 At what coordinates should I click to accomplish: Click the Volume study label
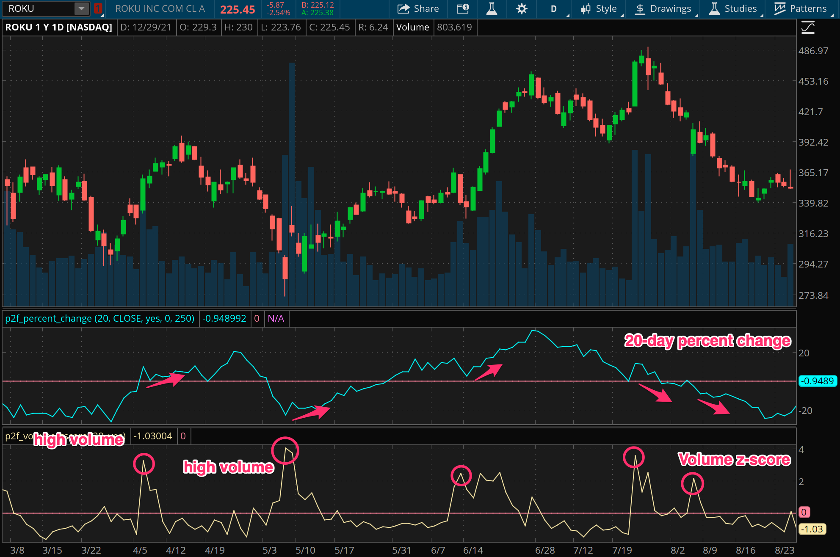tap(412, 28)
